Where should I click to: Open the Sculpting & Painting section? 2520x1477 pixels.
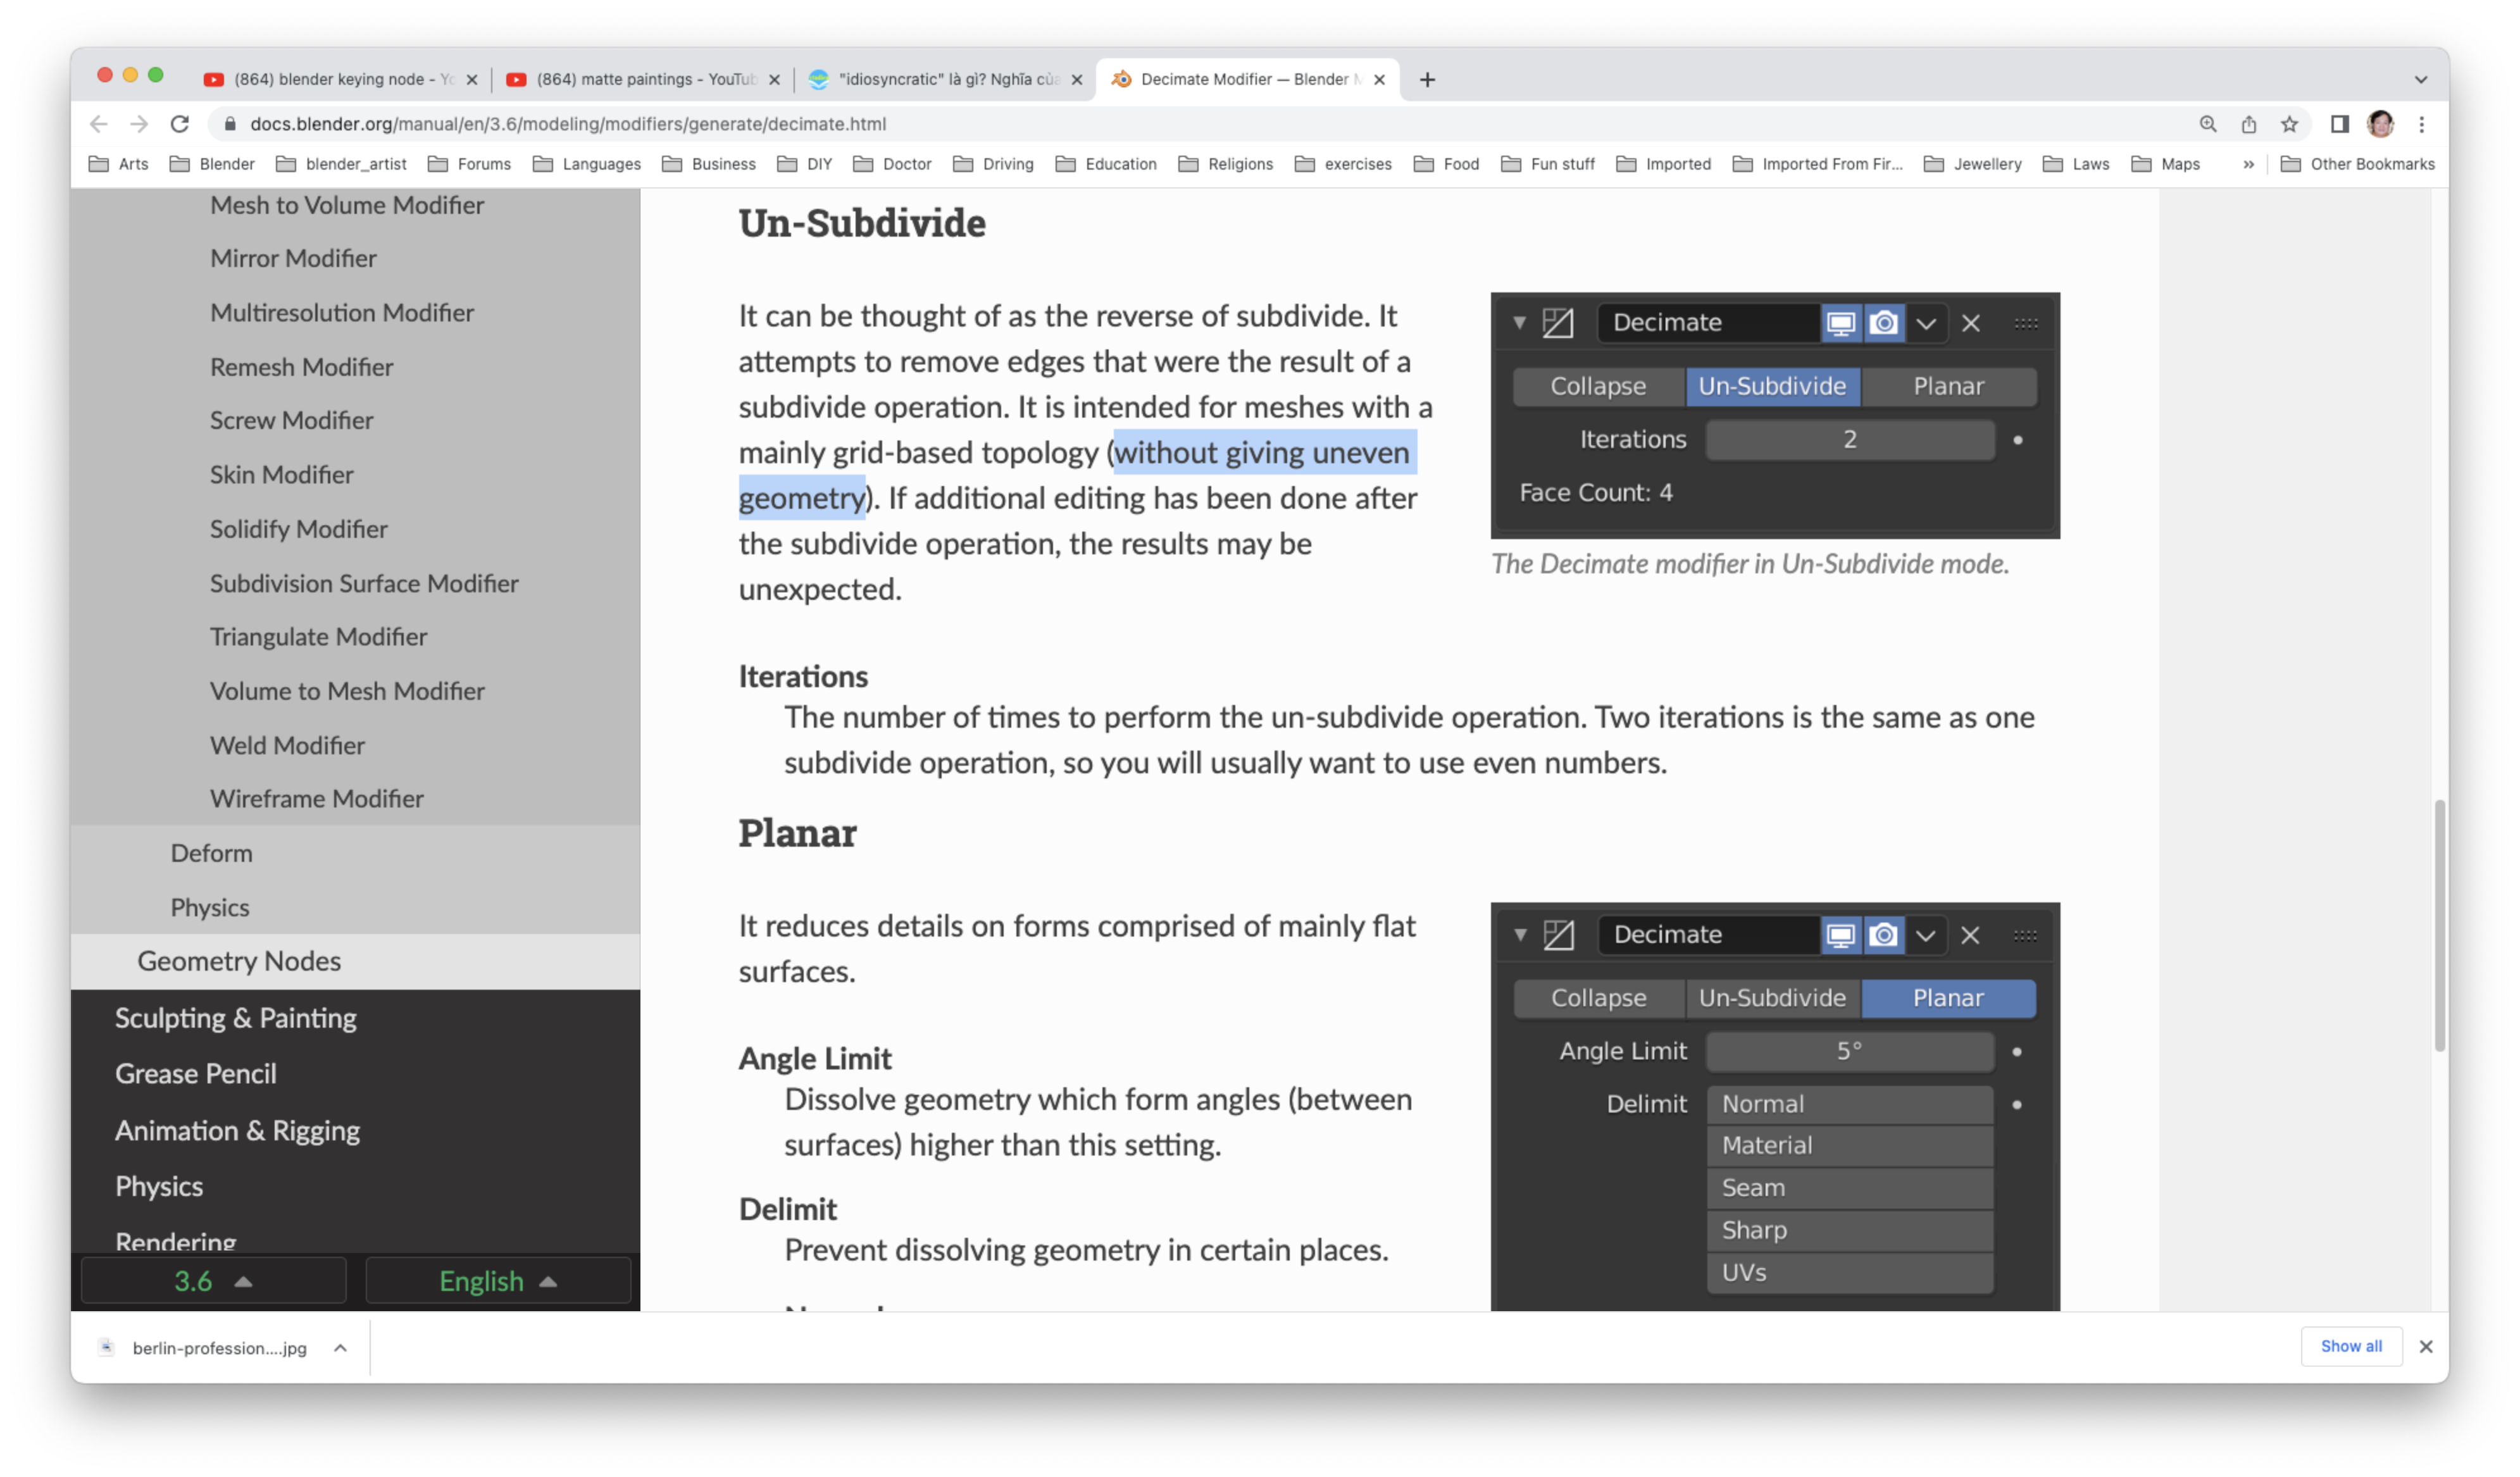coord(235,1017)
